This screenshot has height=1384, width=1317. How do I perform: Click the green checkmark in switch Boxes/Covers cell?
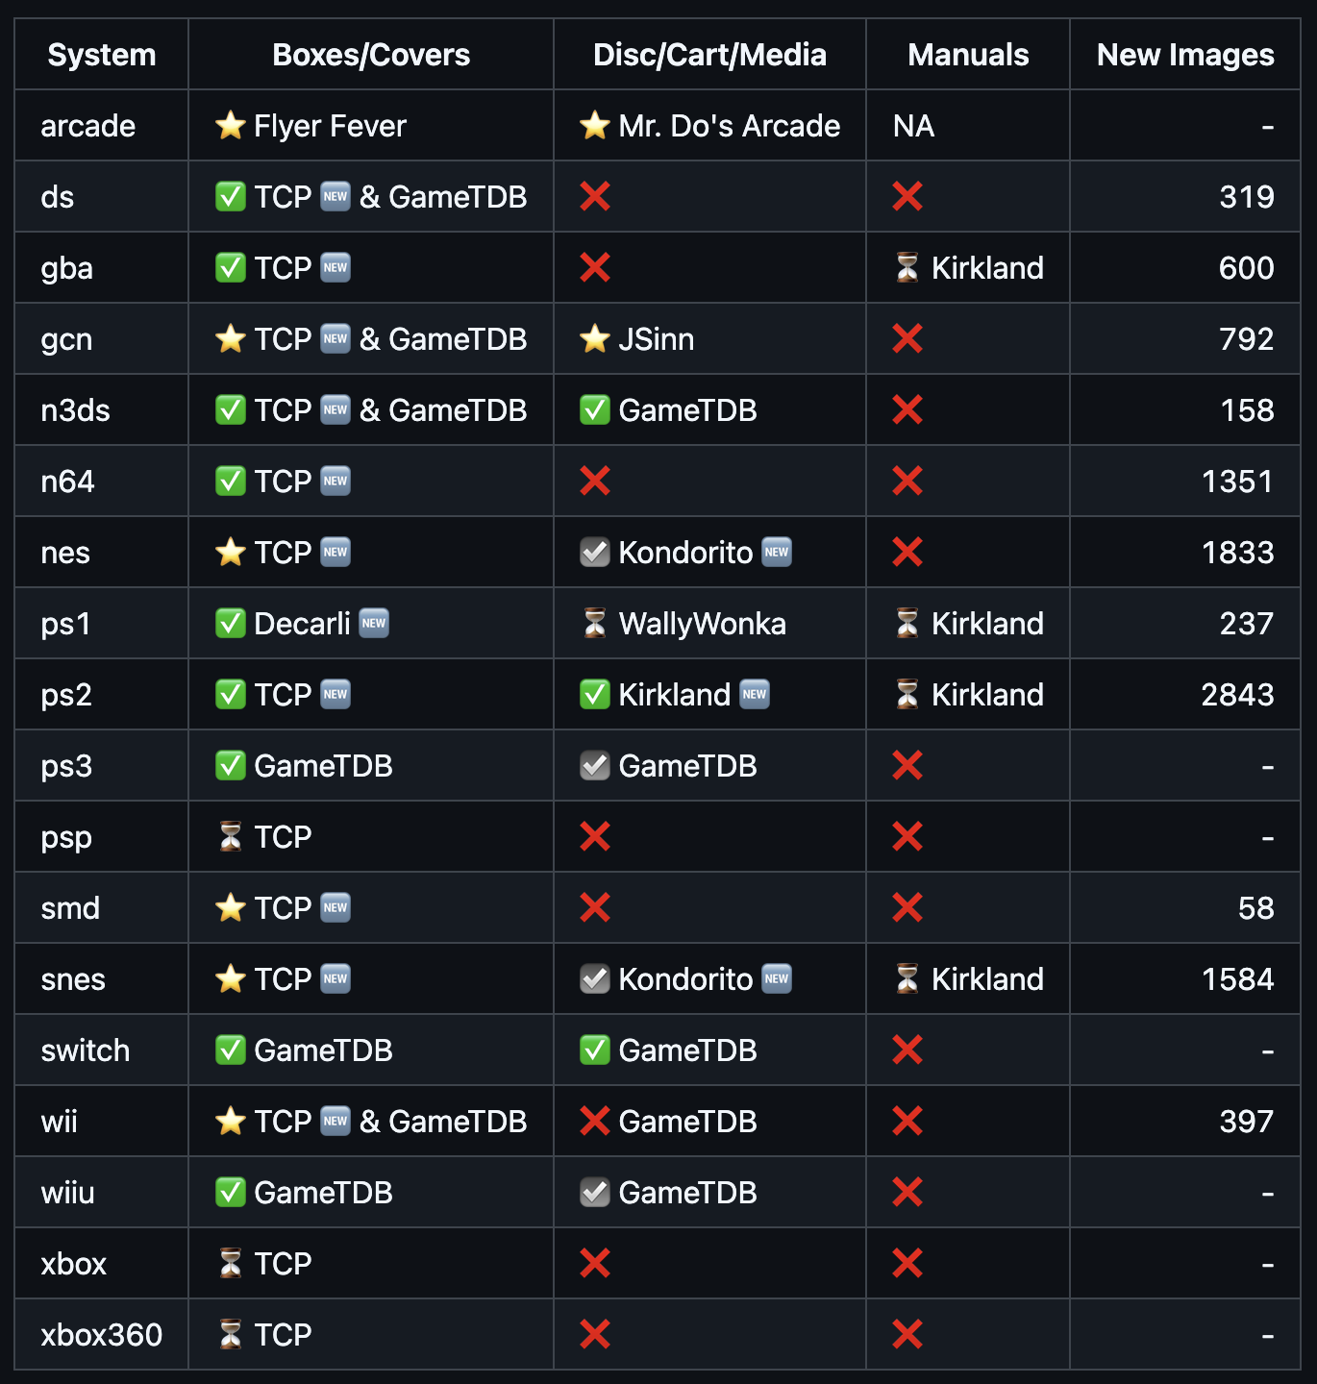click(231, 1050)
